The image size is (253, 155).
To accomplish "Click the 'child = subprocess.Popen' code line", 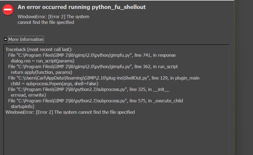I will coord(54,84).
